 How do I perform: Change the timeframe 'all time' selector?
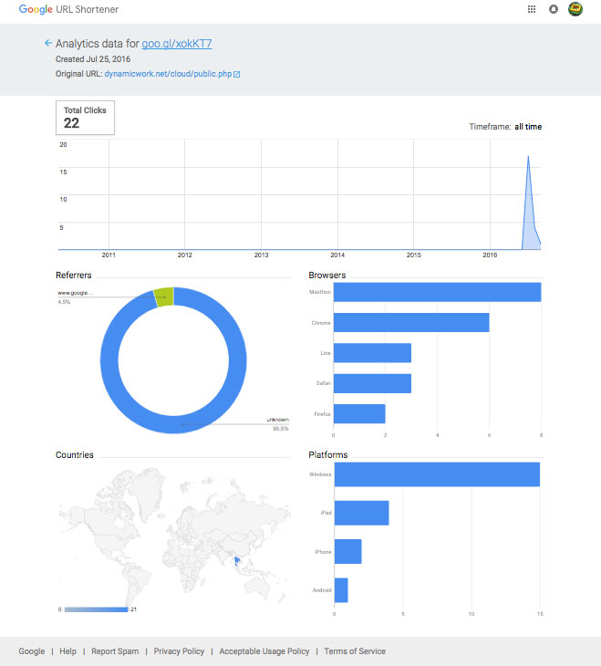(x=526, y=127)
